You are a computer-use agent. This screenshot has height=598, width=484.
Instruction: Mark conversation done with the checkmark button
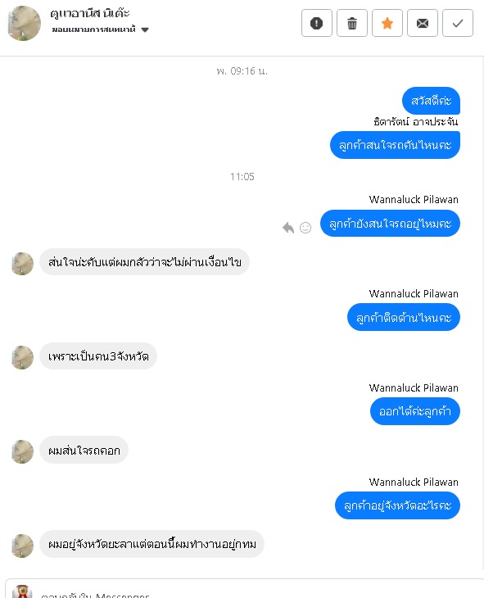(x=458, y=23)
